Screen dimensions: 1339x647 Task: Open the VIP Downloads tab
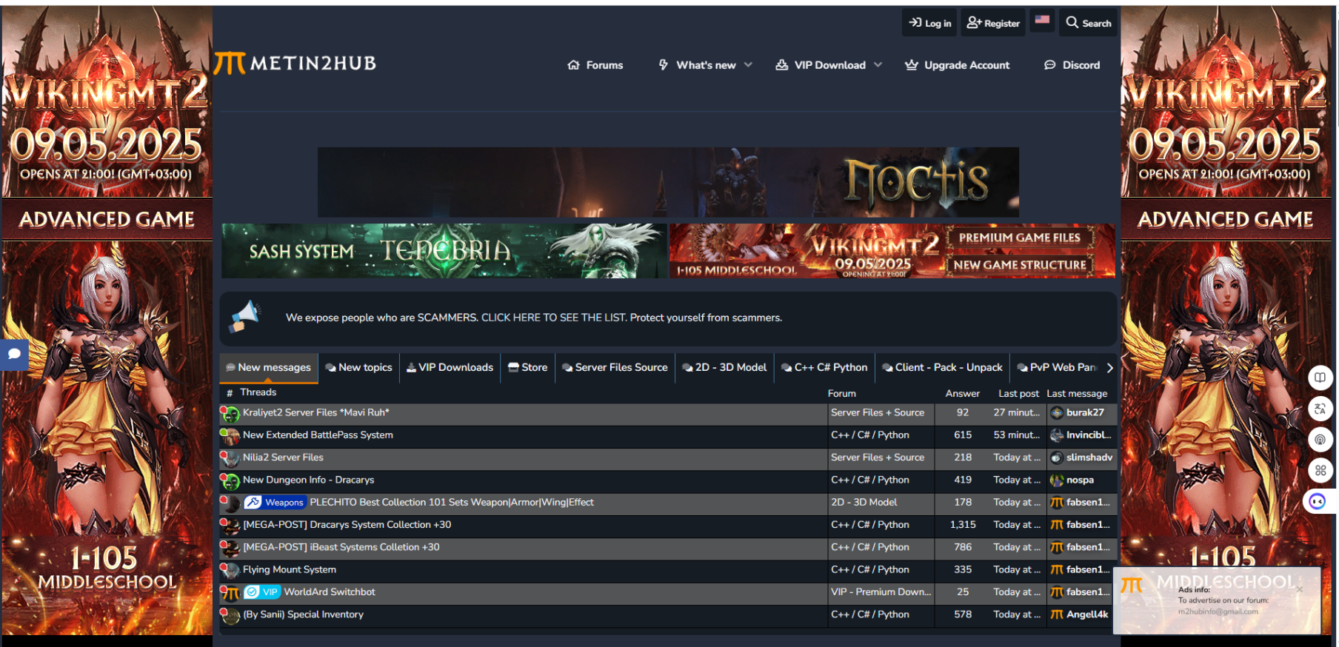[450, 367]
